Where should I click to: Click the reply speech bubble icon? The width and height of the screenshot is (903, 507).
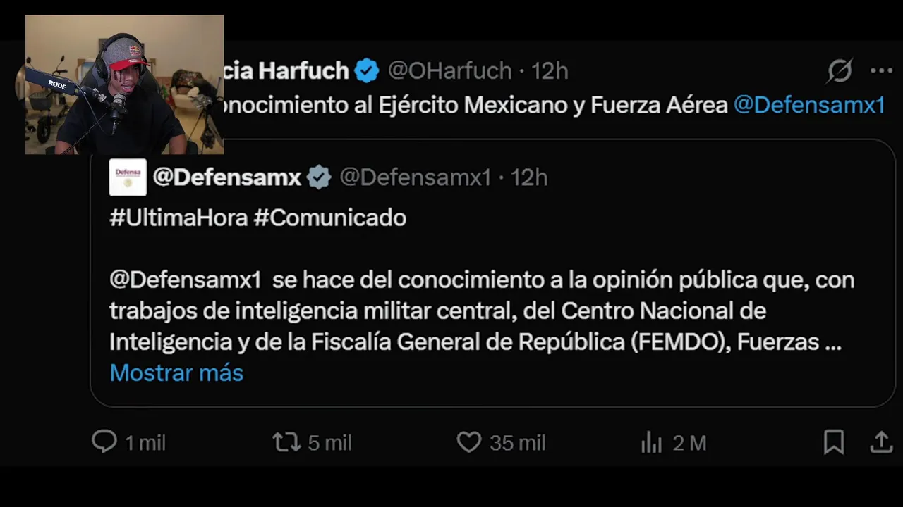[104, 442]
